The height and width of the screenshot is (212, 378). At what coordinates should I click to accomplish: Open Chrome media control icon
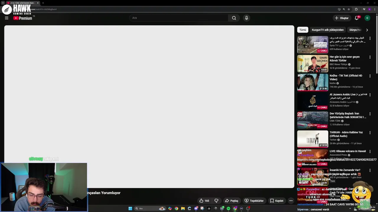[x=364, y=9]
